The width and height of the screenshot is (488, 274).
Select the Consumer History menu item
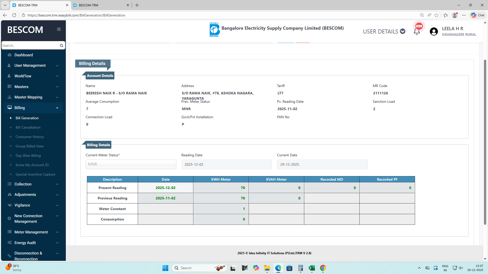[x=29, y=137]
